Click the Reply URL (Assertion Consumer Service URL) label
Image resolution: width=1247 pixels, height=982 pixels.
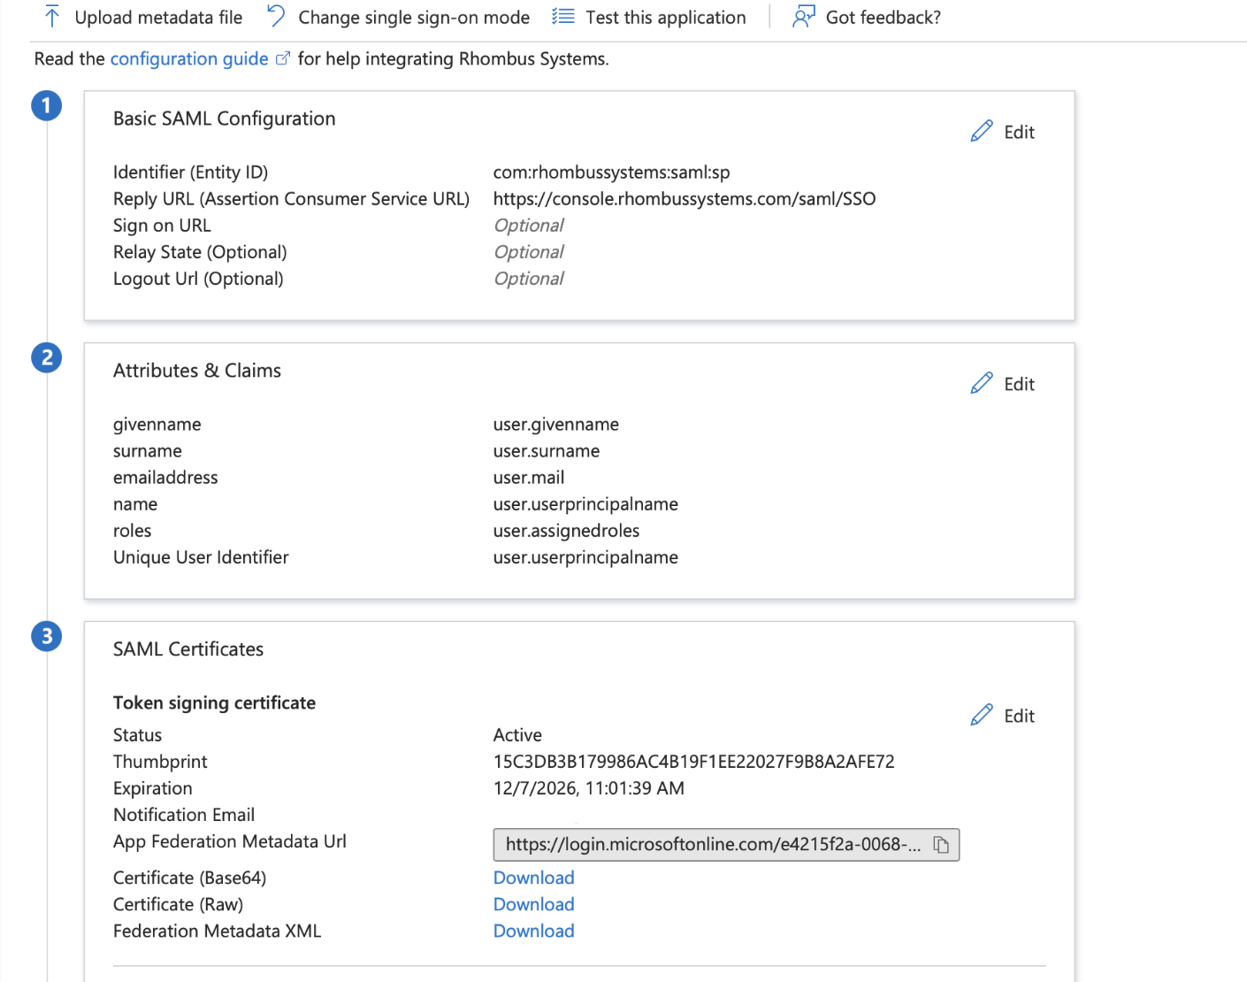coord(291,199)
